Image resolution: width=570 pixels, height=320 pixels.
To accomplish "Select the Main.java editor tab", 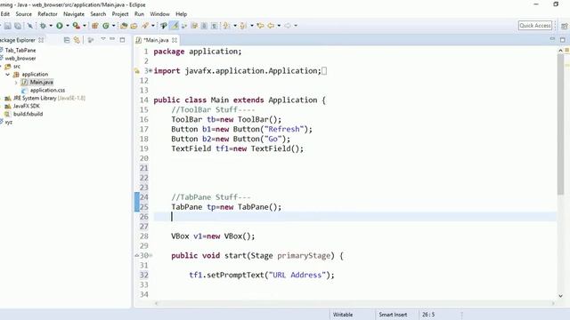I will coord(156,40).
